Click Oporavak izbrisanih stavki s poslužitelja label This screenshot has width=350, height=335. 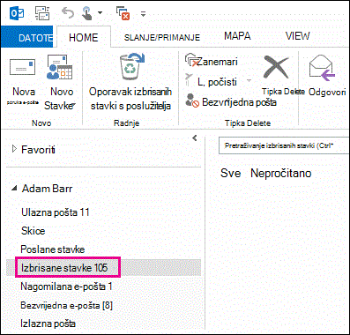coord(130,99)
